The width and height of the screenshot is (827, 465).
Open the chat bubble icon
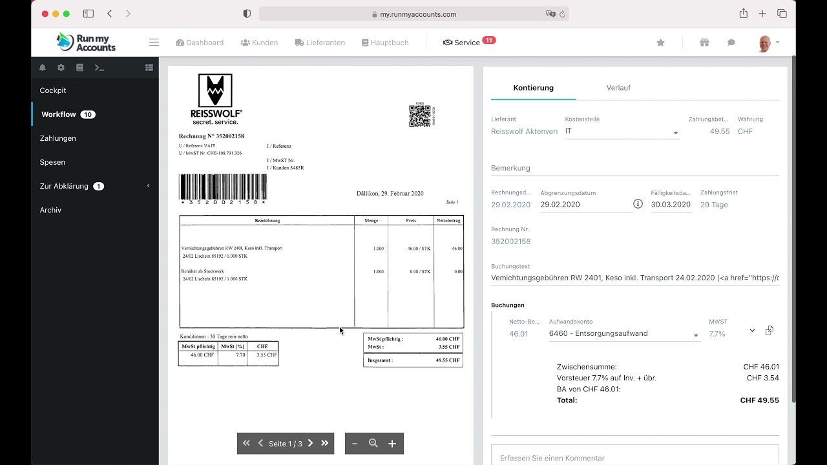731,43
